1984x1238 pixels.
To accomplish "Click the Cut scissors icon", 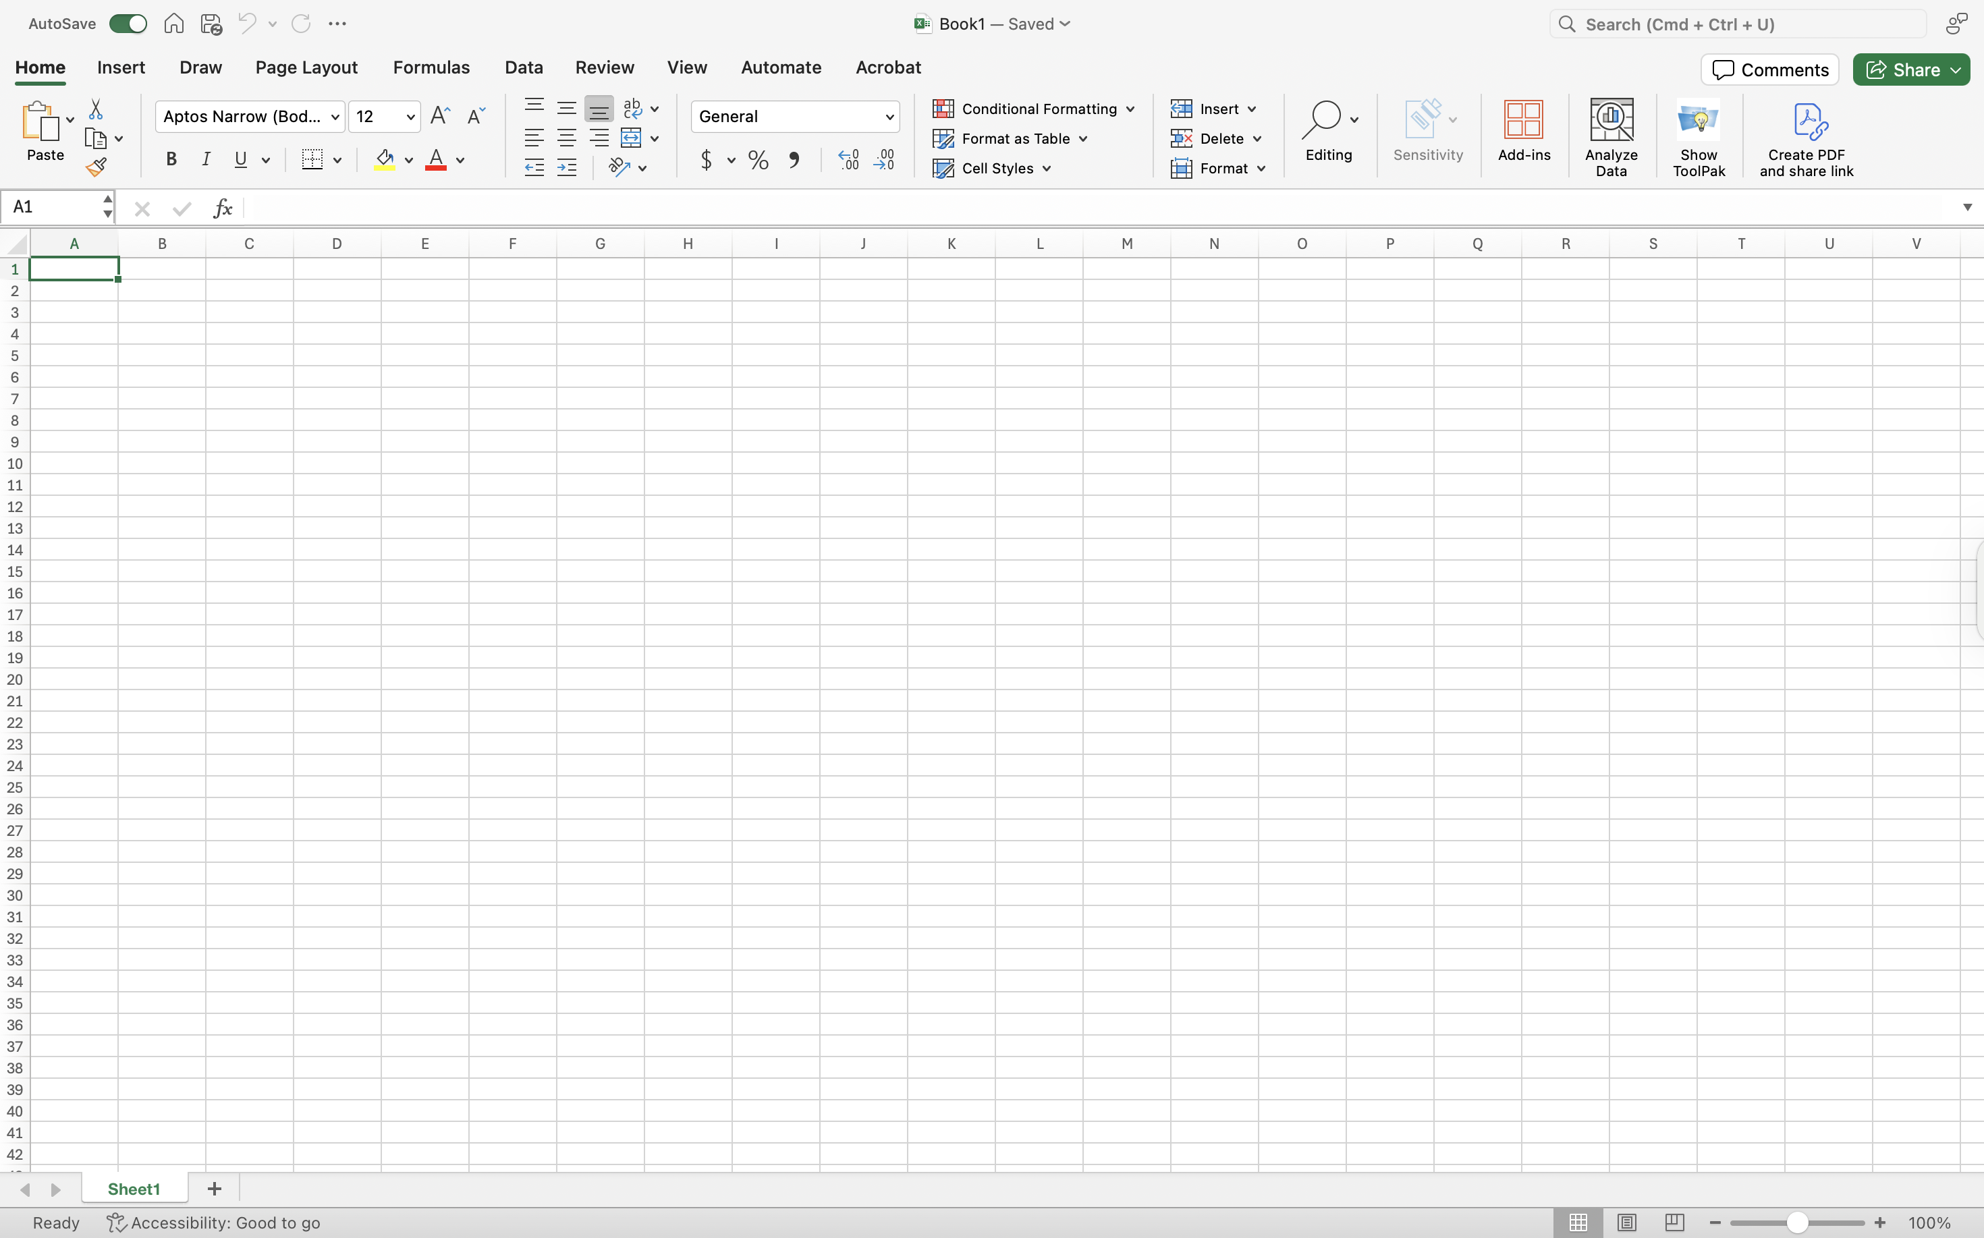I will 96,110.
